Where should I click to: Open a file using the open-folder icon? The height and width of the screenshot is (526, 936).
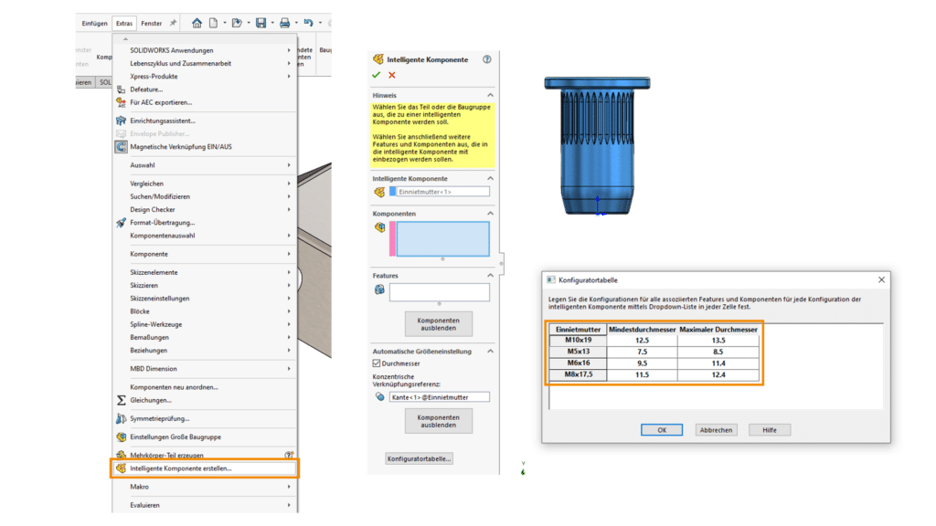tap(237, 23)
